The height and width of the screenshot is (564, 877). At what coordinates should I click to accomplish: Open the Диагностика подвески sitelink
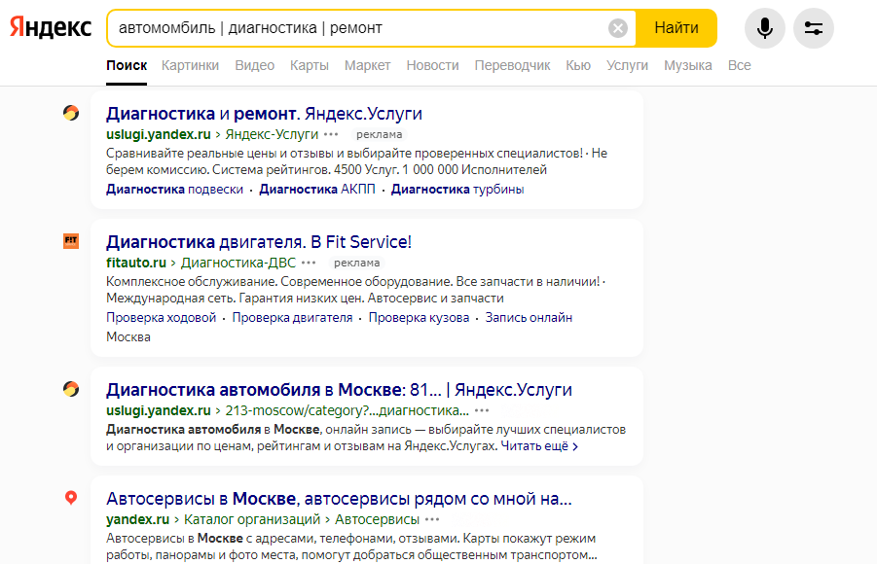pyautogui.click(x=174, y=190)
